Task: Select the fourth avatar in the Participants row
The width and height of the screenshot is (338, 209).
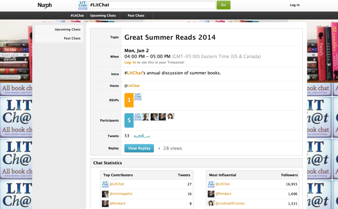Action: pyautogui.click(x=162, y=117)
